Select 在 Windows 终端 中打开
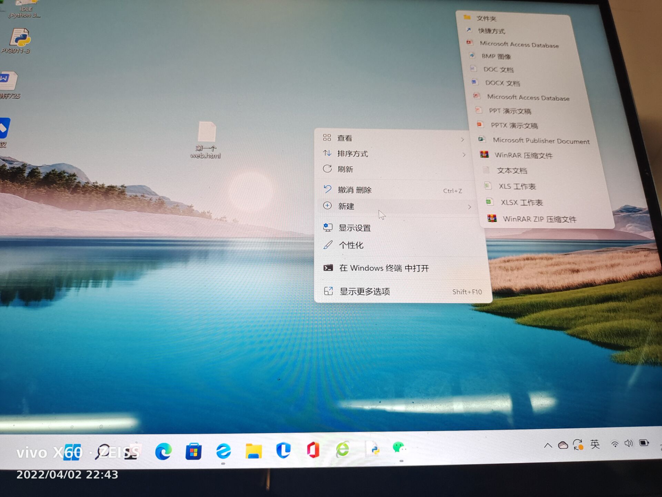 403,268
